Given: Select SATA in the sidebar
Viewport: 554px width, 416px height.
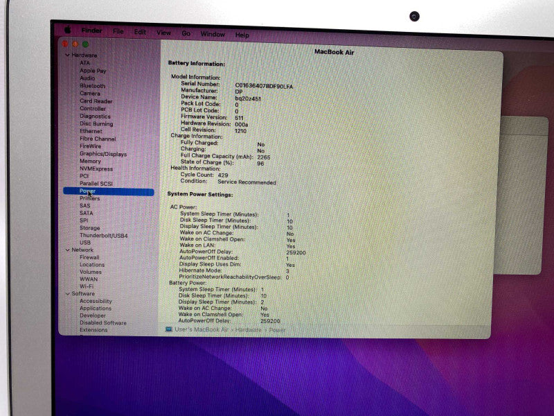Looking at the screenshot, I should pyautogui.click(x=86, y=213).
